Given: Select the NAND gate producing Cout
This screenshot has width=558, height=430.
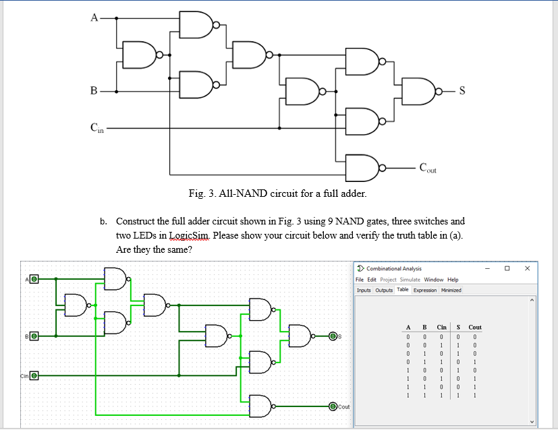Looking at the screenshot, I should 260,407.
